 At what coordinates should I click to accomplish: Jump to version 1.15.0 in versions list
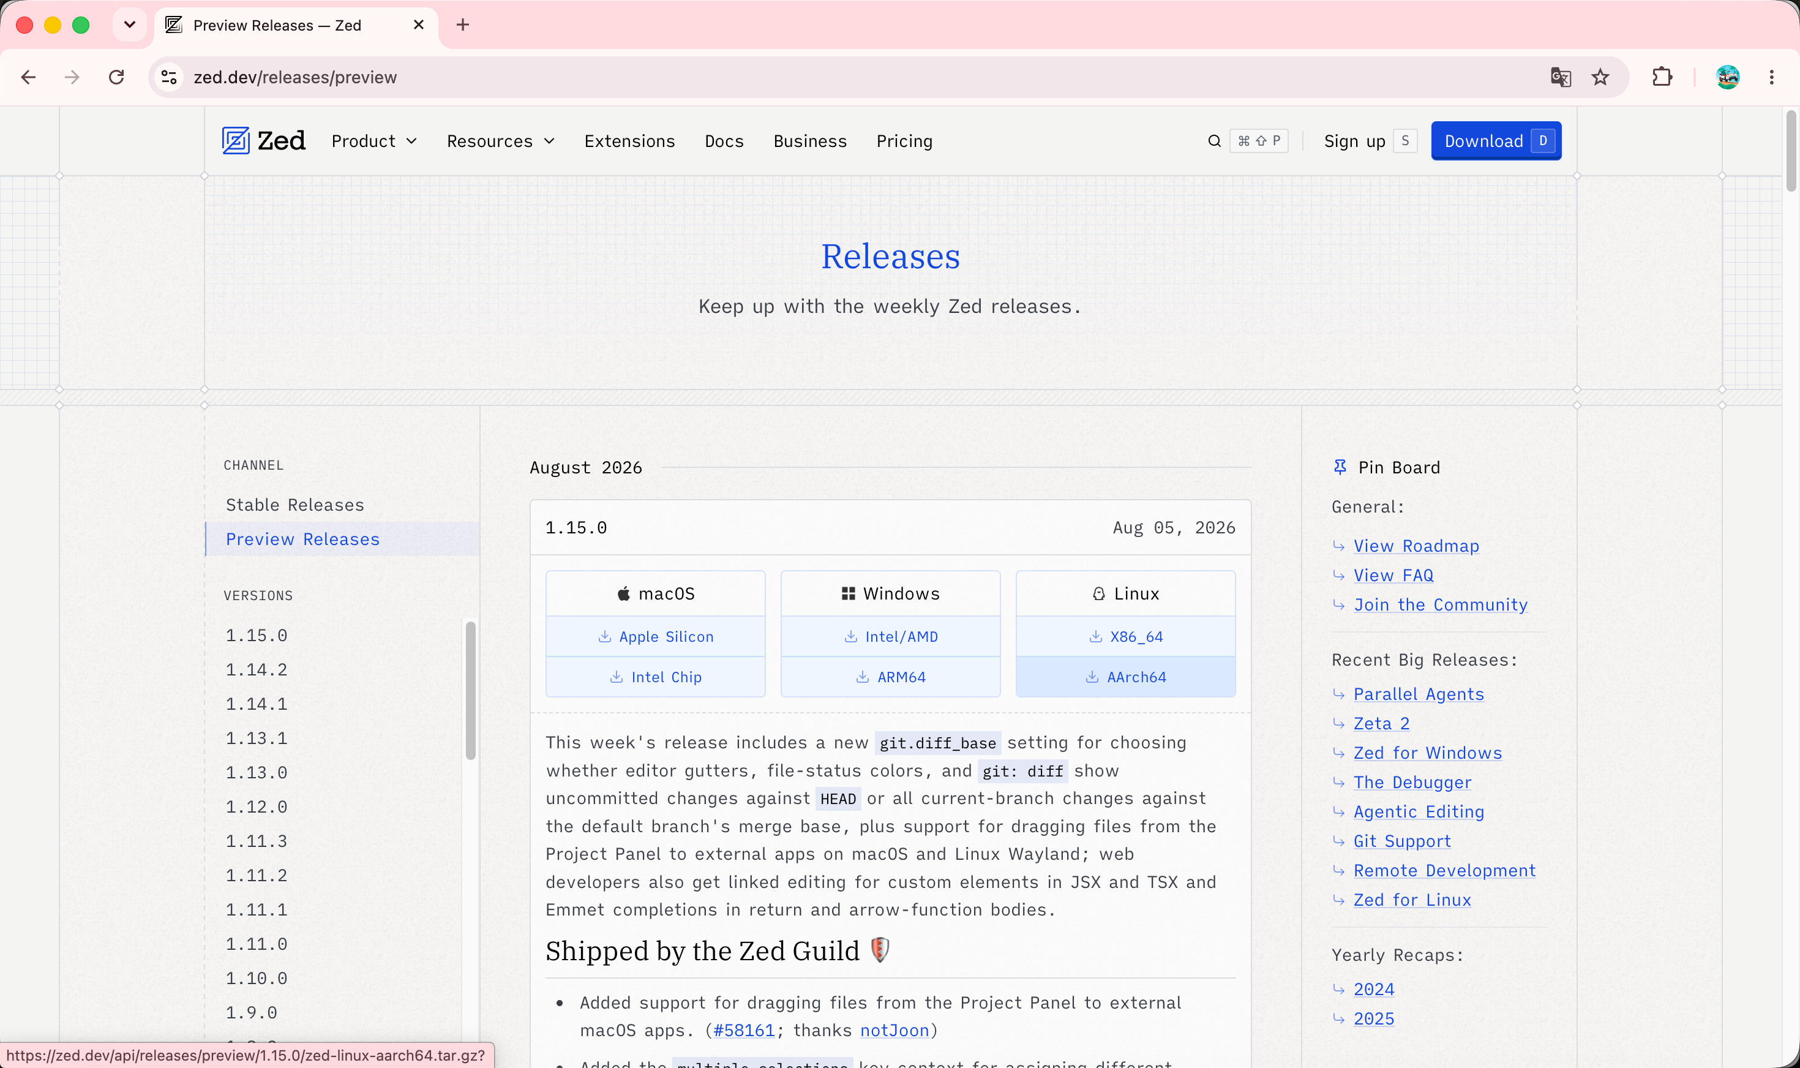(x=257, y=636)
